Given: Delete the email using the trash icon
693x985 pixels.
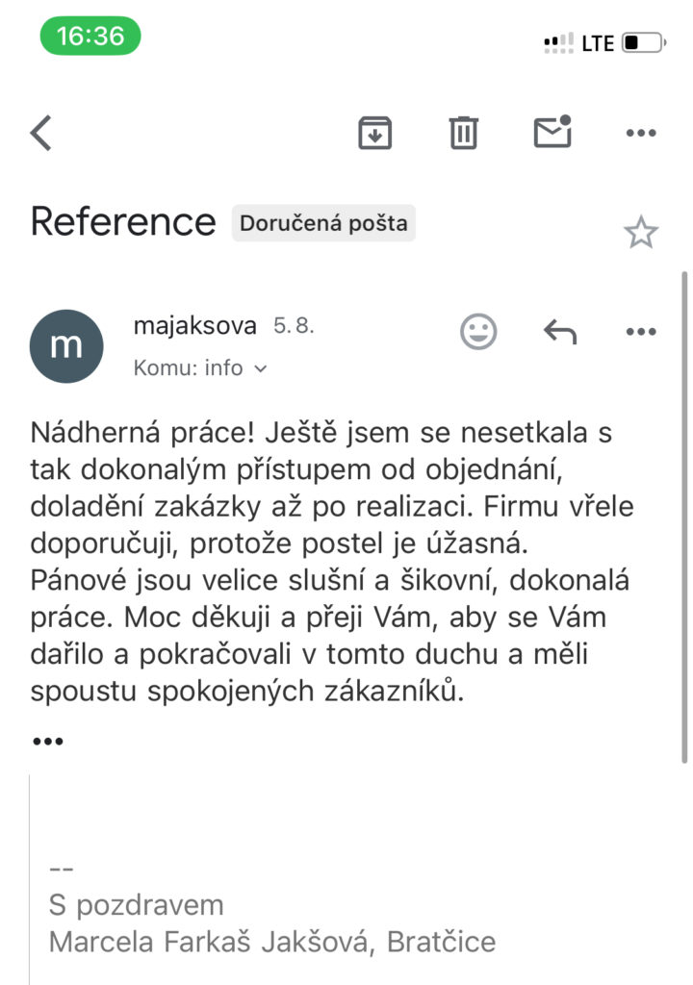Looking at the screenshot, I should pyautogui.click(x=464, y=133).
